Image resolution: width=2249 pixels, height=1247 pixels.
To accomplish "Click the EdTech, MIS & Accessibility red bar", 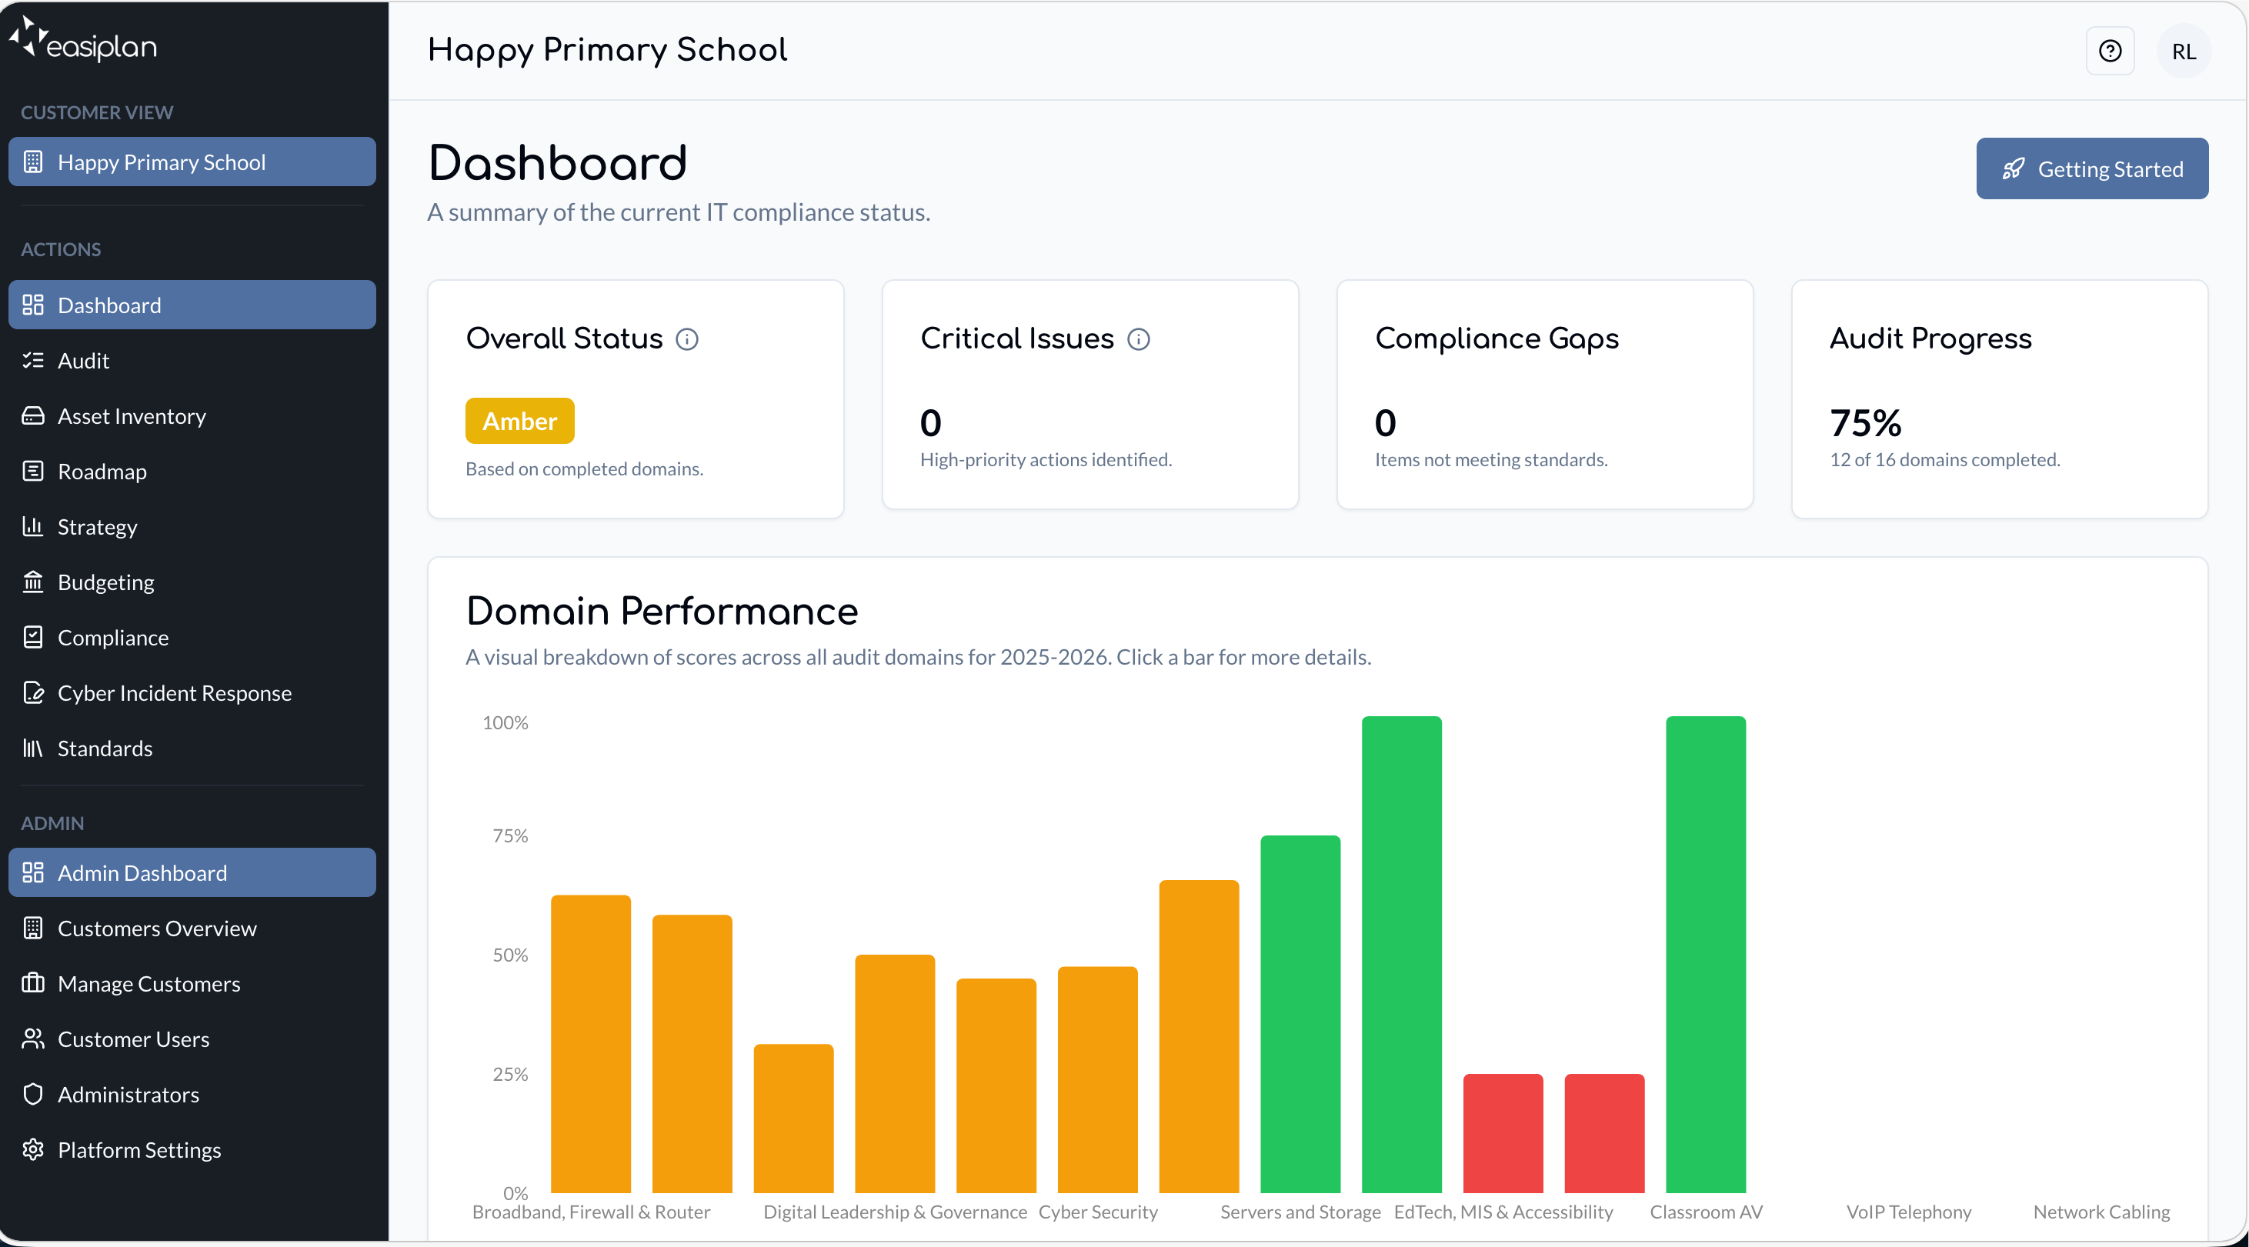I will pyautogui.click(x=1503, y=1132).
